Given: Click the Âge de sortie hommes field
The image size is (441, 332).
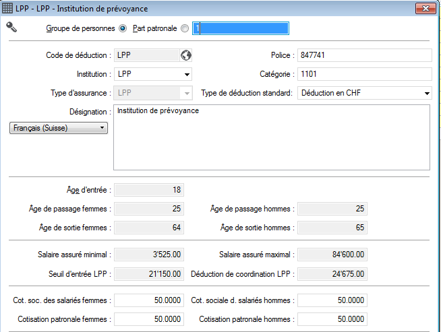Looking at the screenshot, I should tap(332, 228).
